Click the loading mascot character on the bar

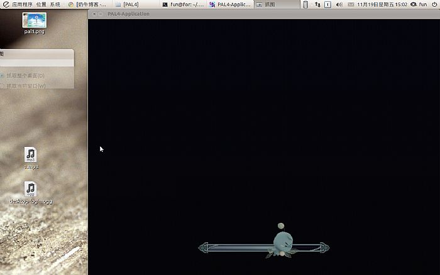tap(281, 242)
